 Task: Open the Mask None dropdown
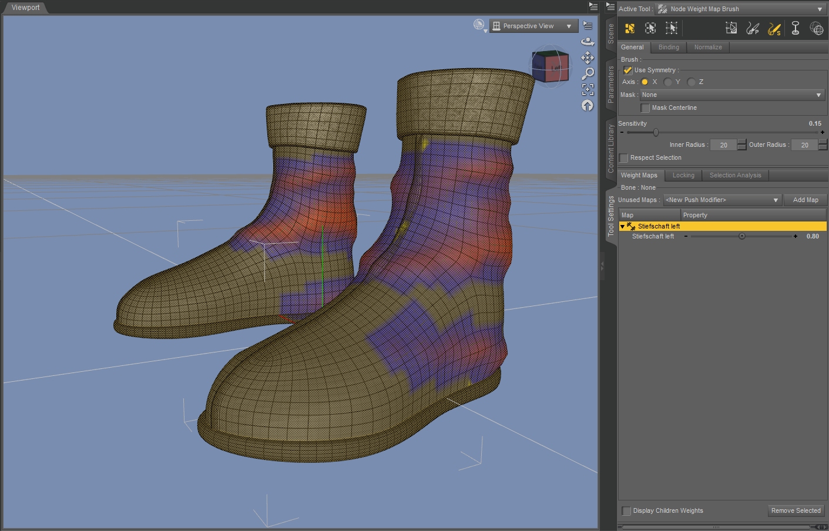pyautogui.click(x=732, y=95)
